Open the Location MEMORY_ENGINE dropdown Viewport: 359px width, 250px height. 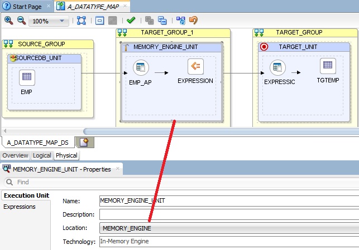pos(229,228)
